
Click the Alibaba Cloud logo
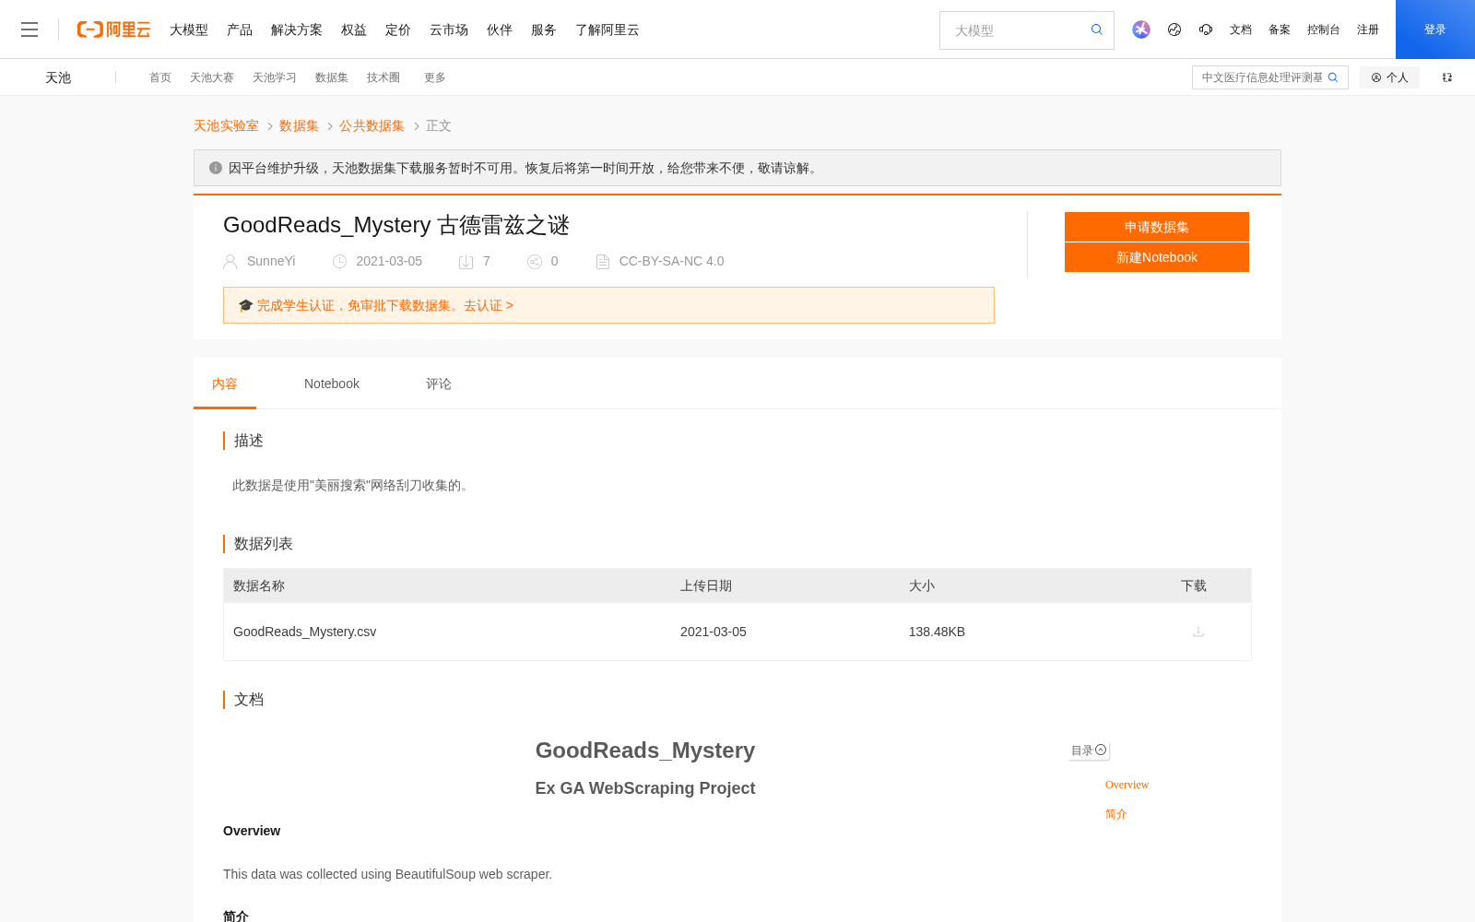pos(113,30)
